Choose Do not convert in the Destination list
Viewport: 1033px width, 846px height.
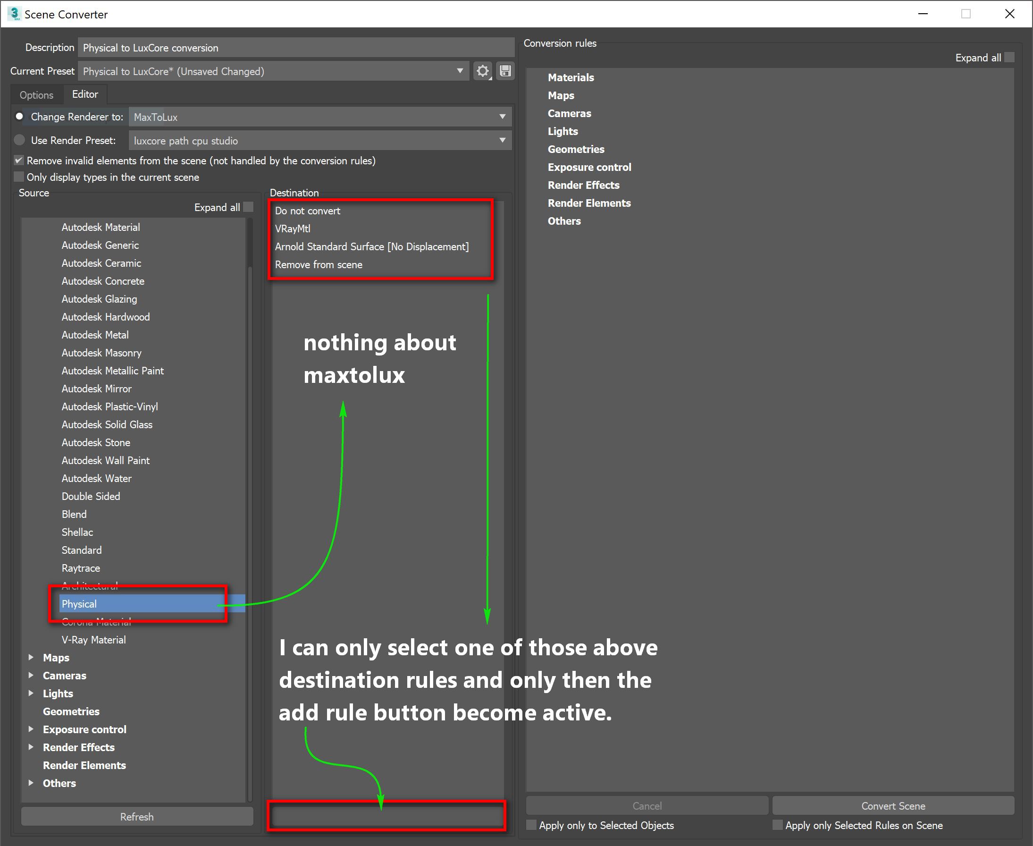point(307,211)
